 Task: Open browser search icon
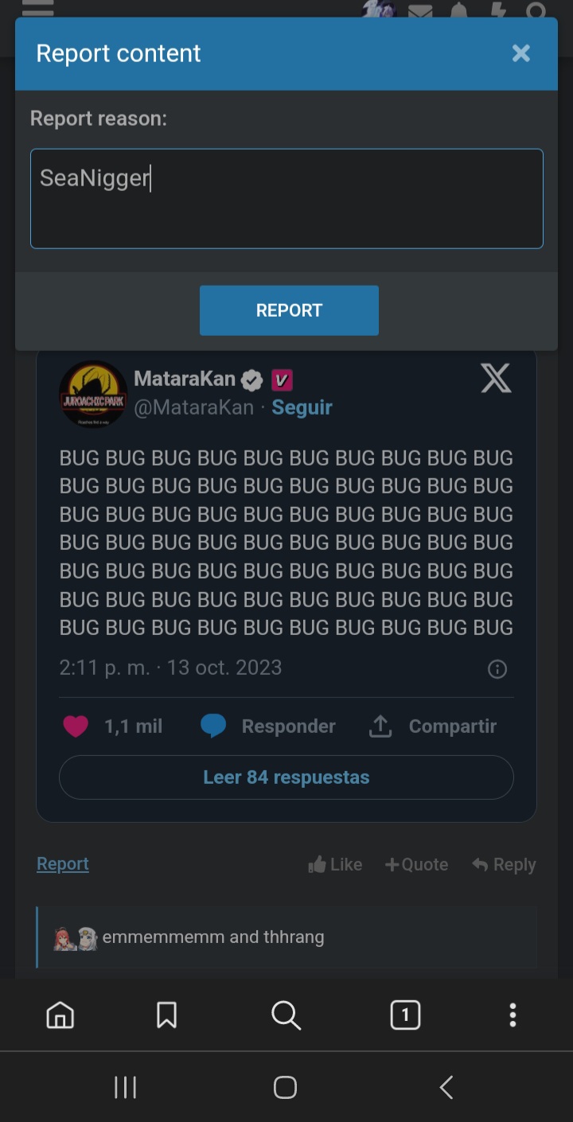tap(286, 1015)
